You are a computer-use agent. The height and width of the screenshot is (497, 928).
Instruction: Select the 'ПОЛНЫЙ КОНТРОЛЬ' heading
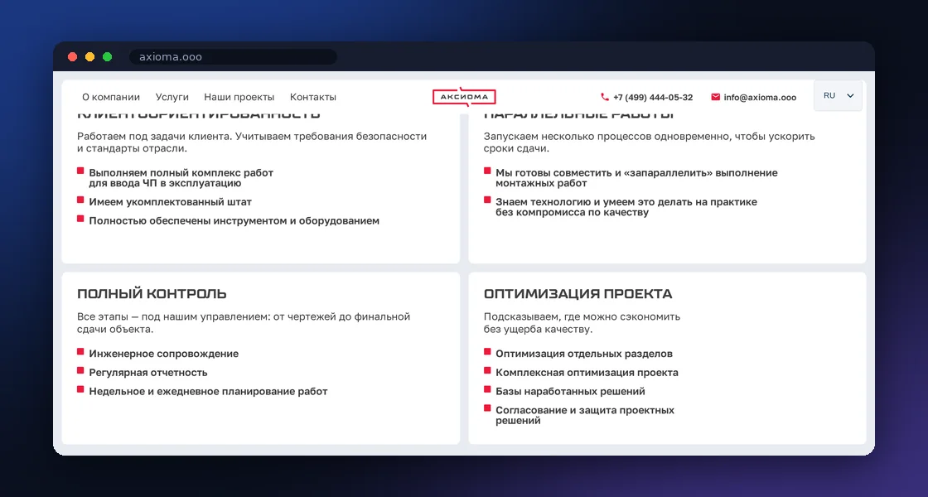(152, 294)
